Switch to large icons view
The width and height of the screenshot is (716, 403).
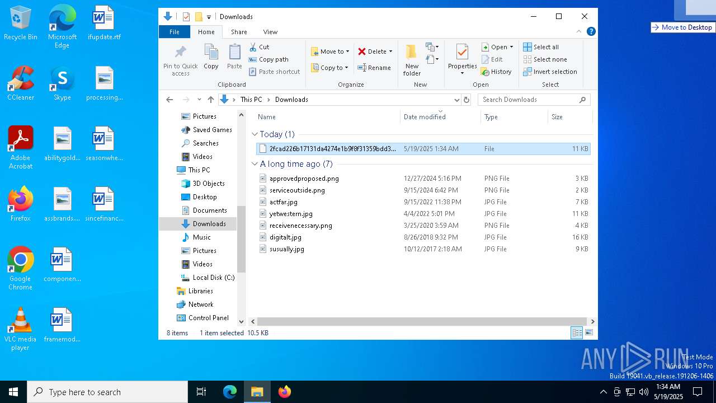(589, 333)
